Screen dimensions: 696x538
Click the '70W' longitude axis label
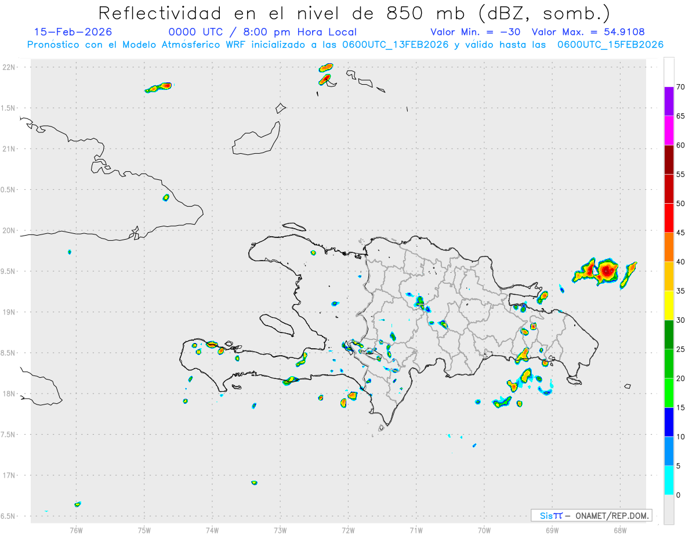[484, 530]
